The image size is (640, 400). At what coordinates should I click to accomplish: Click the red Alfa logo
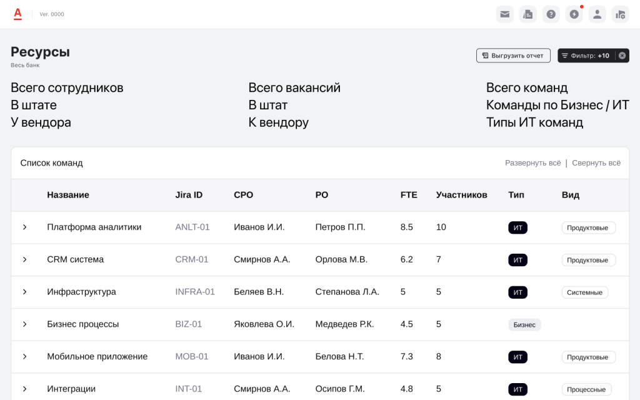click(17, 14)
